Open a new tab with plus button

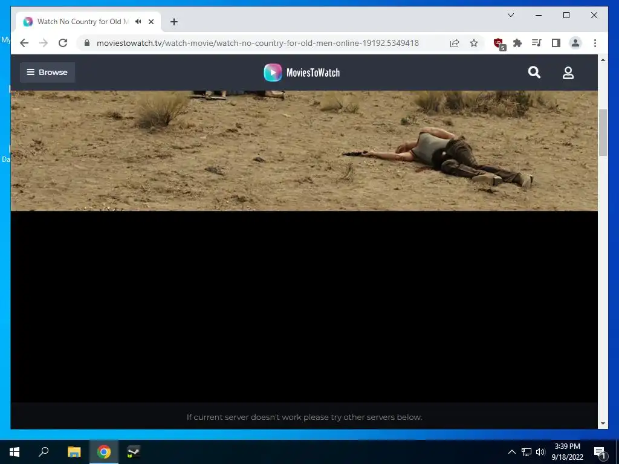point(173,22)
